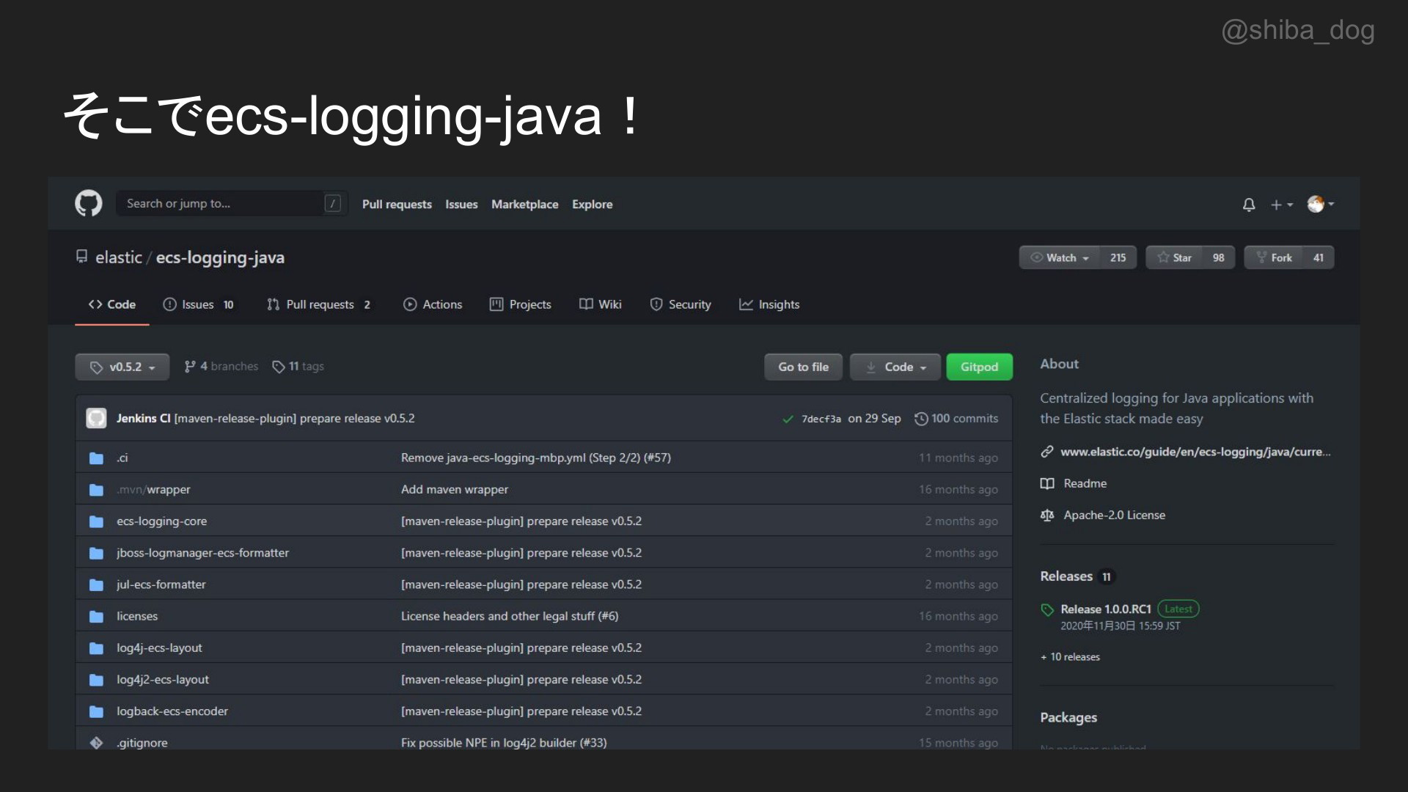The image size is (1408, 792).
Task: Open 'Fix possible NPE in log4j2 builder' commit
Action: [x=503, y=742]
